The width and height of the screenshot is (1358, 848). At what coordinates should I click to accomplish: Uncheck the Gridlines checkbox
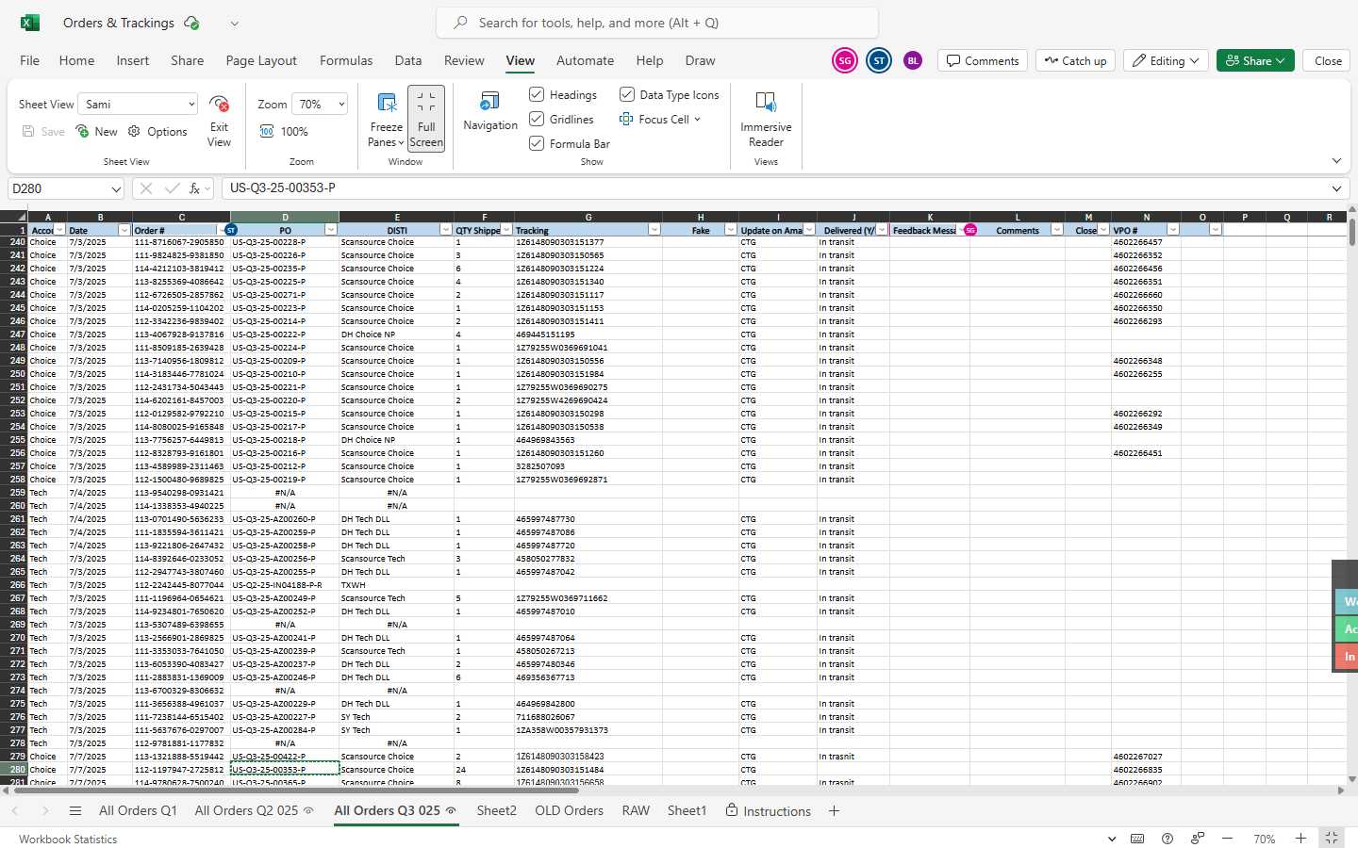tap(537, 119)
